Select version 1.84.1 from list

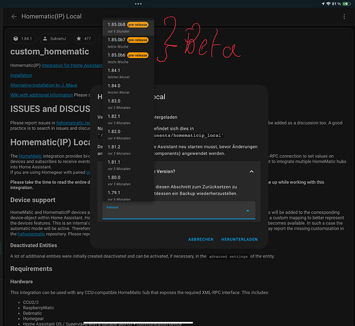(x=128, y=74)
